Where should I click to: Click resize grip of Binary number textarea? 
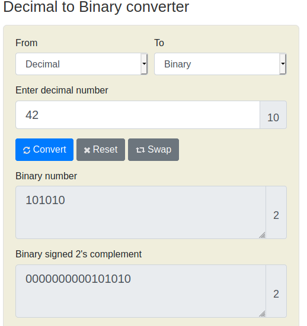(262, 235)
